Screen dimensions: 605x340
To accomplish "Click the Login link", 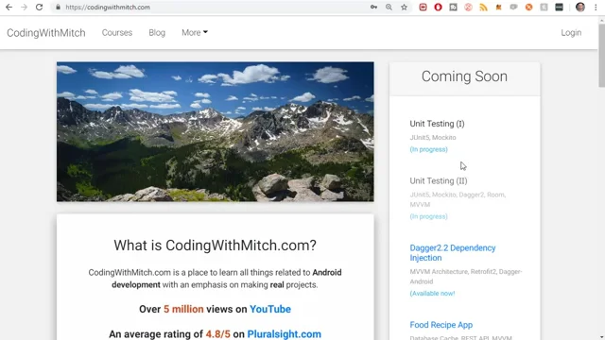I will click(571, 33).
